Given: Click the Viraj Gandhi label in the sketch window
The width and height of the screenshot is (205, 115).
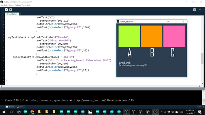Looking at the screenshot, I should [x=125, y=63].
